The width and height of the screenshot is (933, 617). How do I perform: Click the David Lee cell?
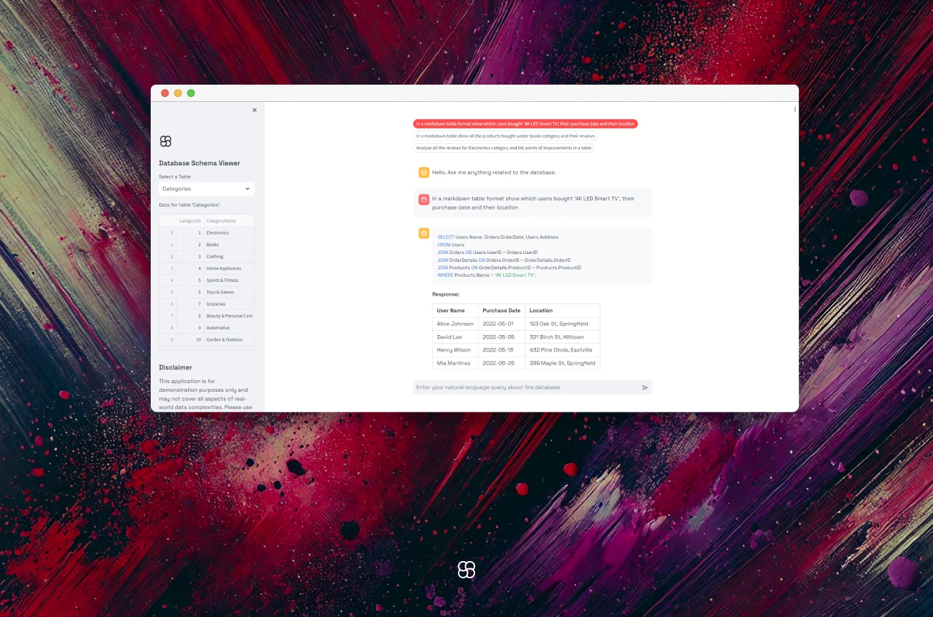pos(455,336)
